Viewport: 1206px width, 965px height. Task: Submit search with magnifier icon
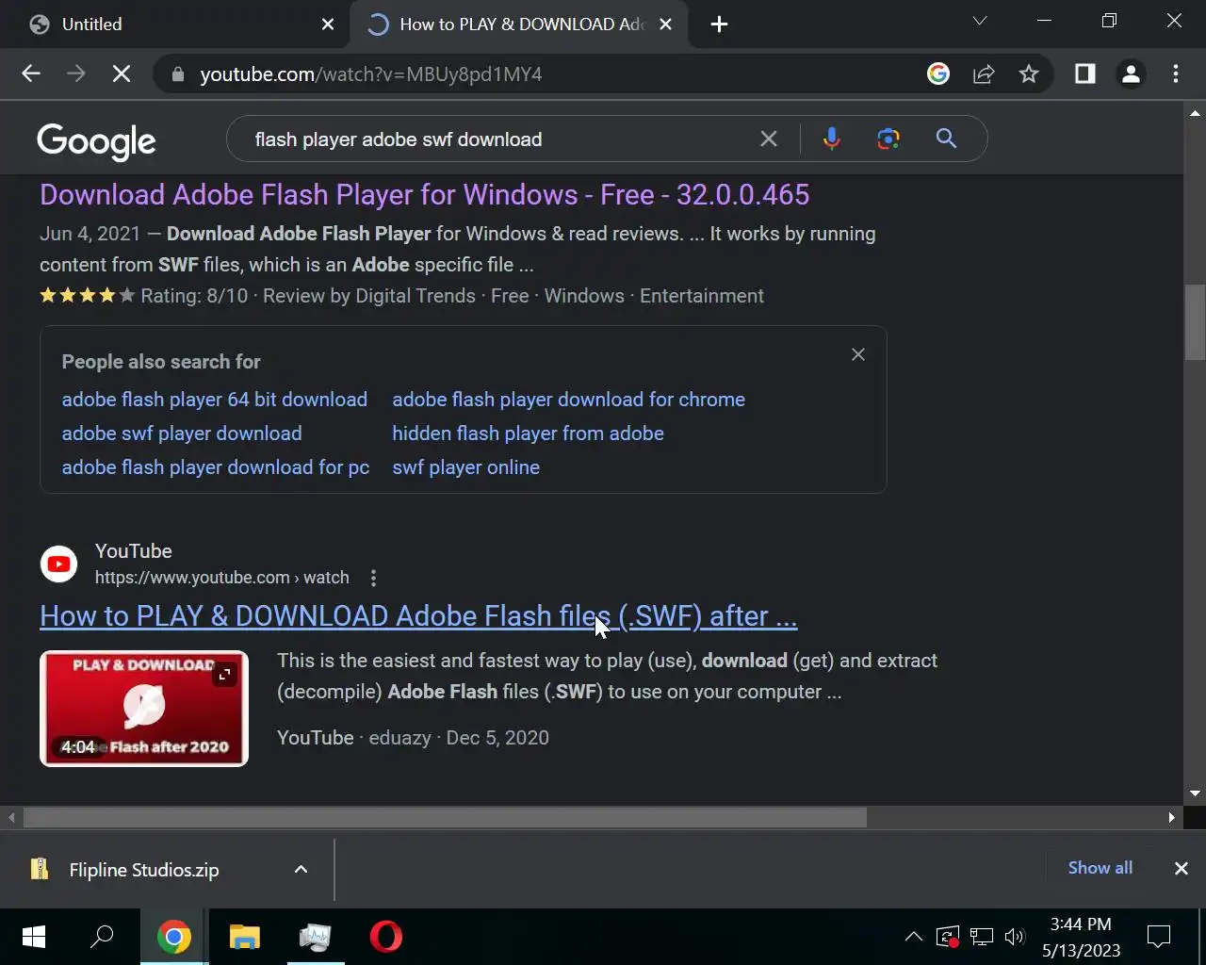[946, 139]
